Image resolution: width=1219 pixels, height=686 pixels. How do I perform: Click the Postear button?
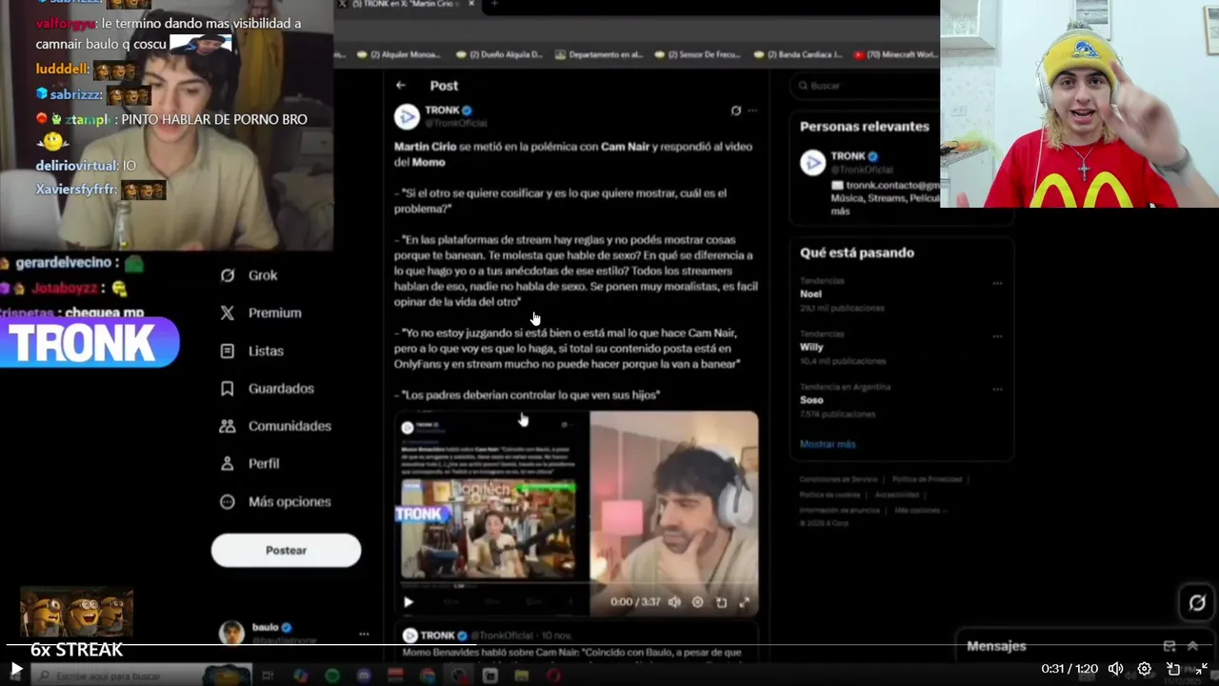click(x=286, y=550)
